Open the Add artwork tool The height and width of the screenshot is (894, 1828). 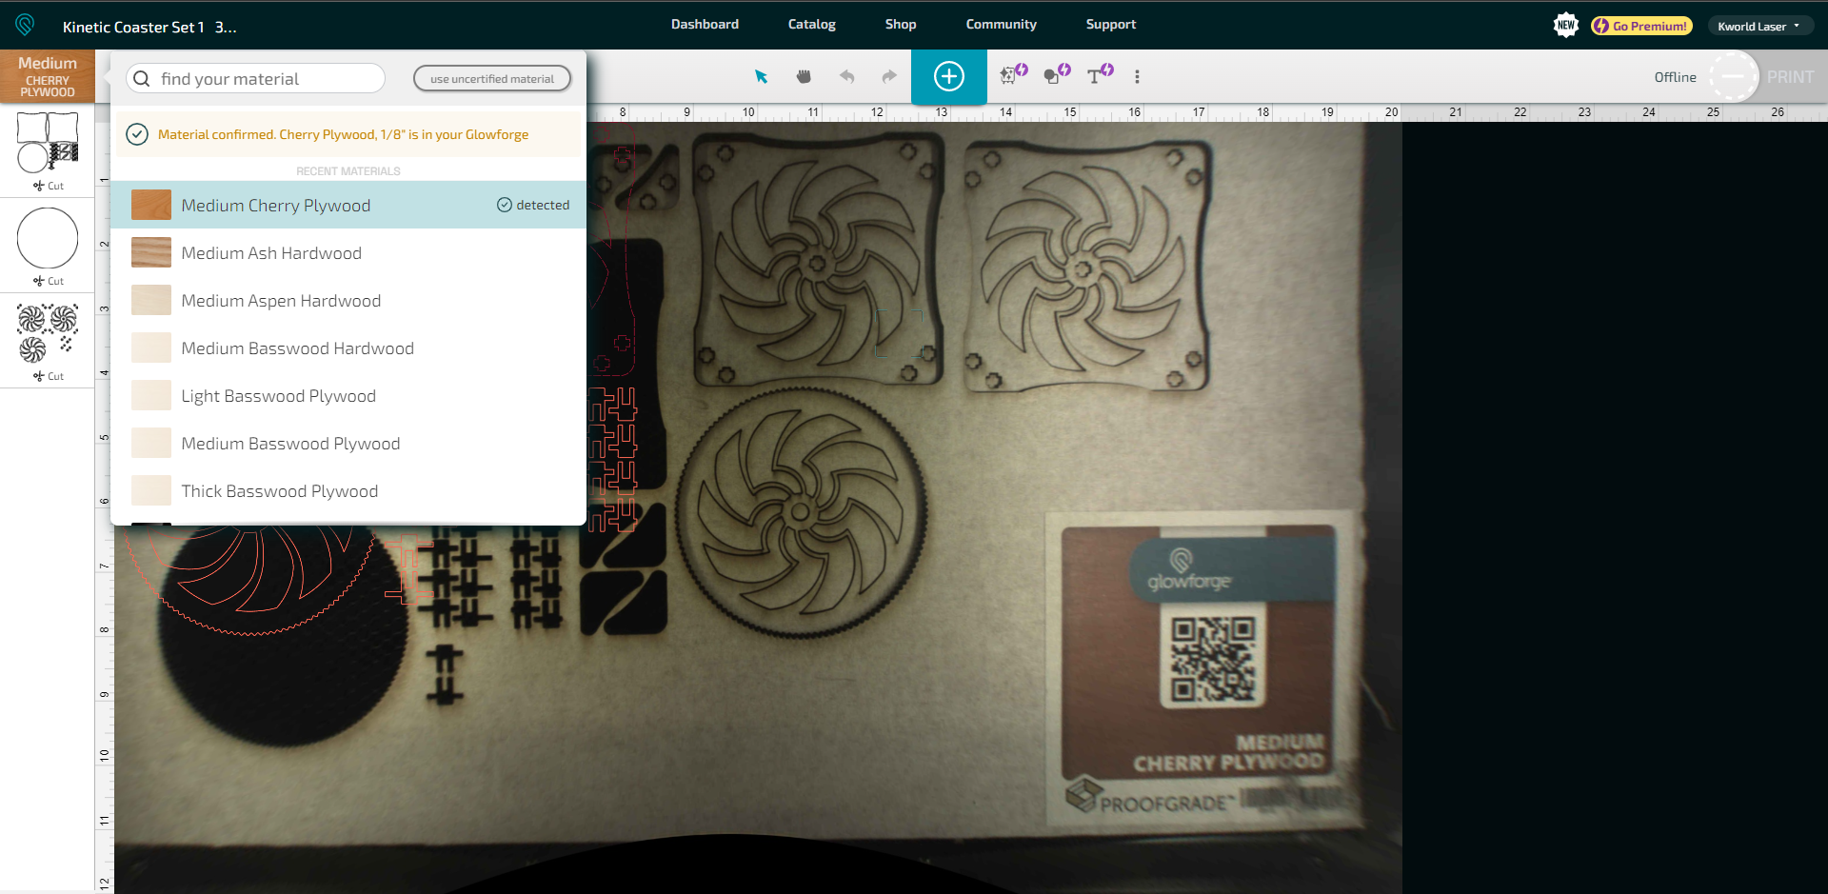point(948,76)
